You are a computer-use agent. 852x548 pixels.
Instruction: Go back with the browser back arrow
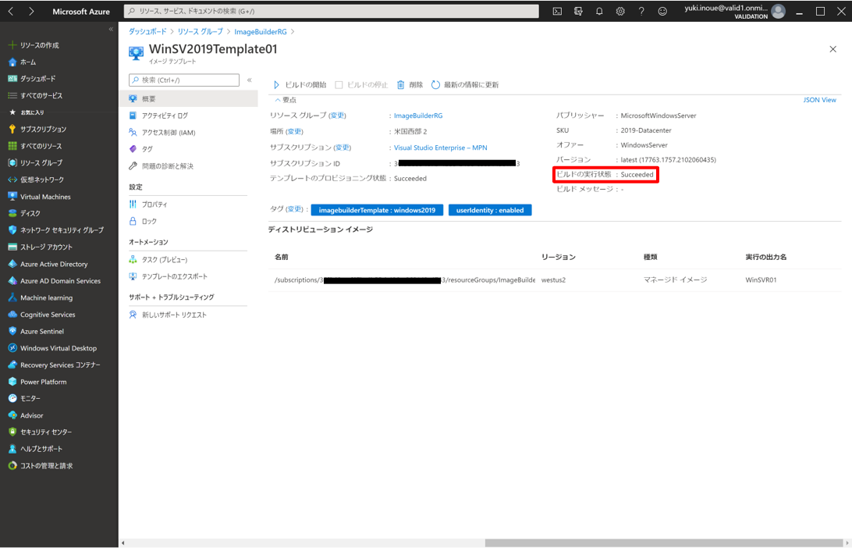(11, 11)
